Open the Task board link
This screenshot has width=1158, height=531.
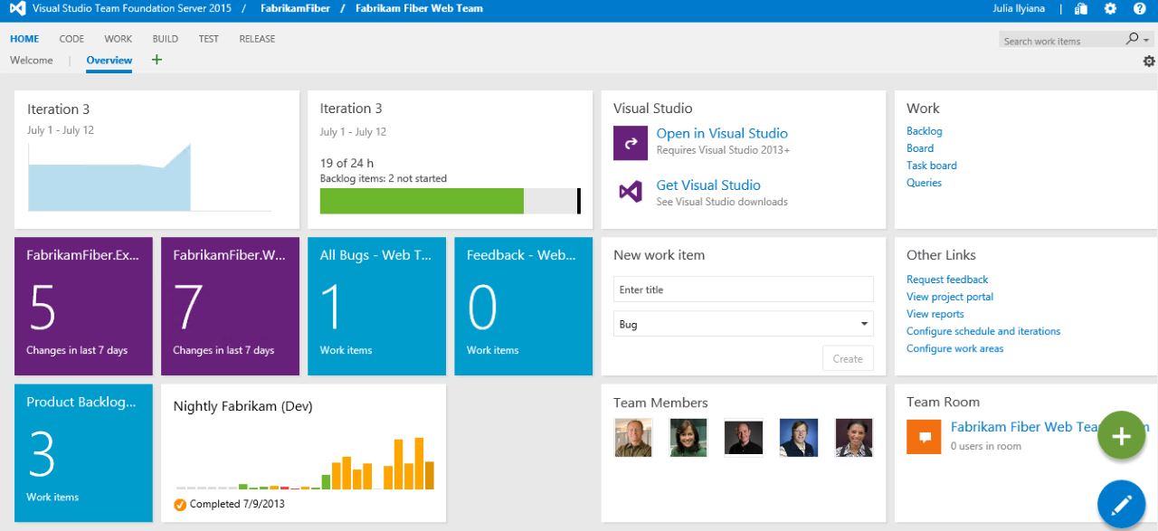tap(931, 166)
